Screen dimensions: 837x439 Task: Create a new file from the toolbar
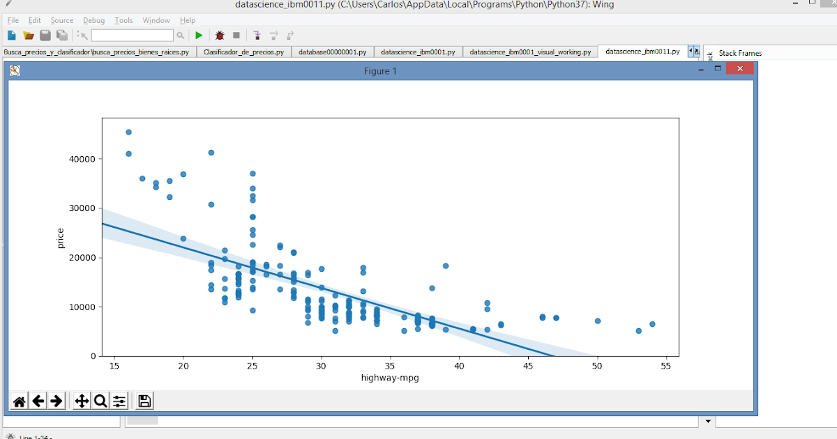tap(10, 35)
